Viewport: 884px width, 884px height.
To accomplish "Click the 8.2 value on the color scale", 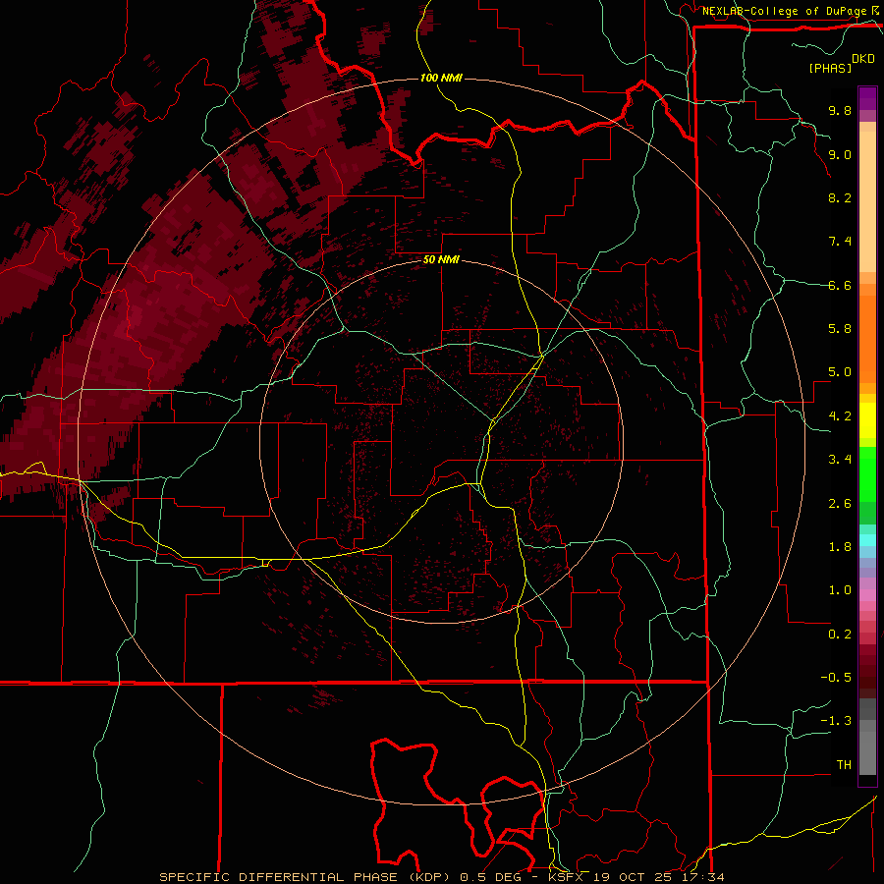I will pyautogui.click(x=840, y=197).
